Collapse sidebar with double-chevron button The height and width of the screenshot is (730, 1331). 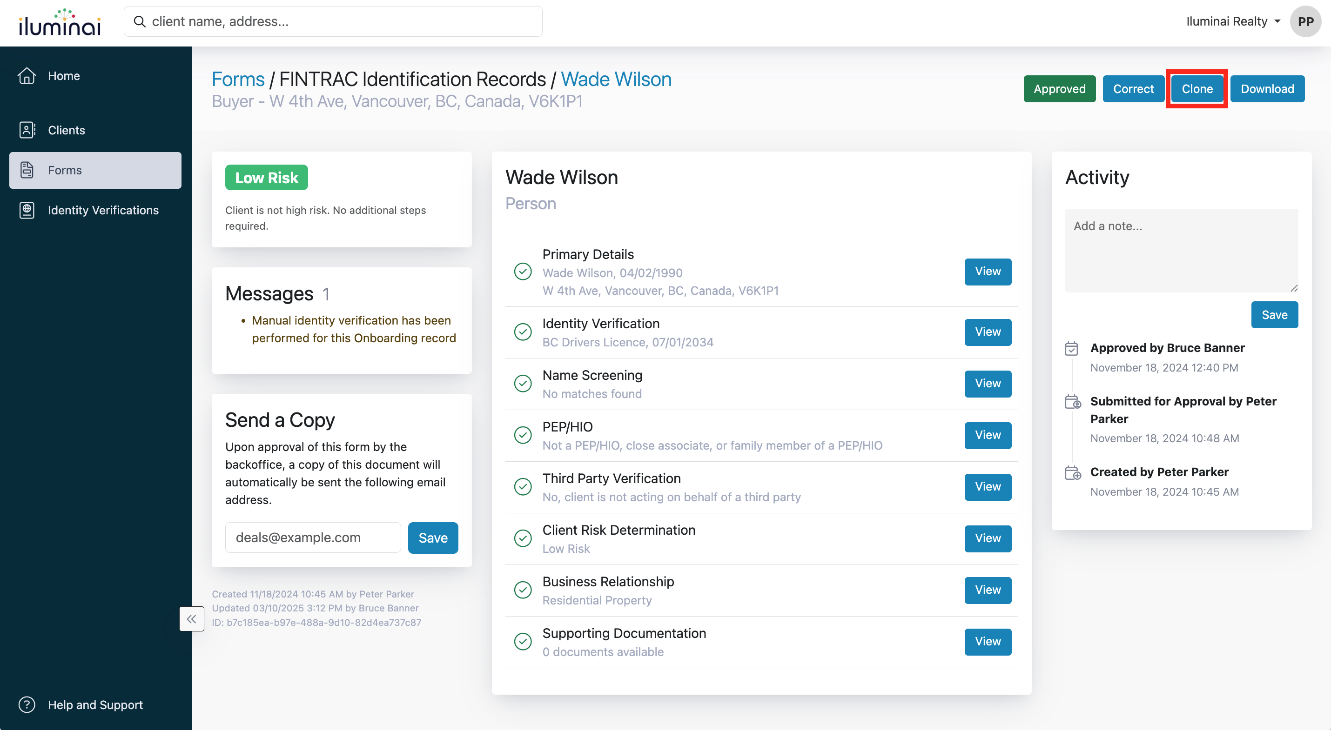[192, 618]
